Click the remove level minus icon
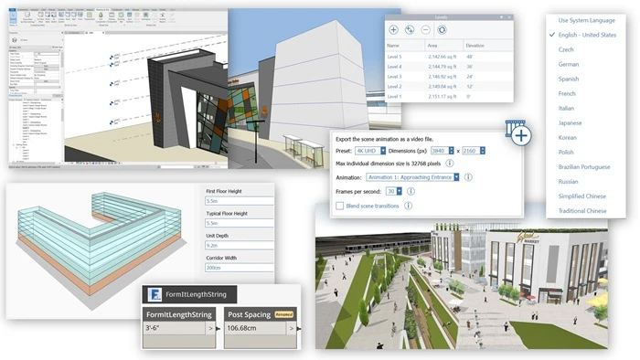640x360 pixels. pos(425,30)
